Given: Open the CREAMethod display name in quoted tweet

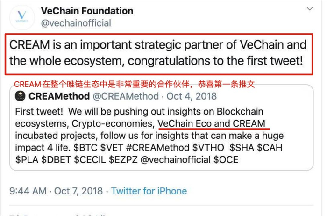Looking at the screenshot, I should tap(58, 96).
